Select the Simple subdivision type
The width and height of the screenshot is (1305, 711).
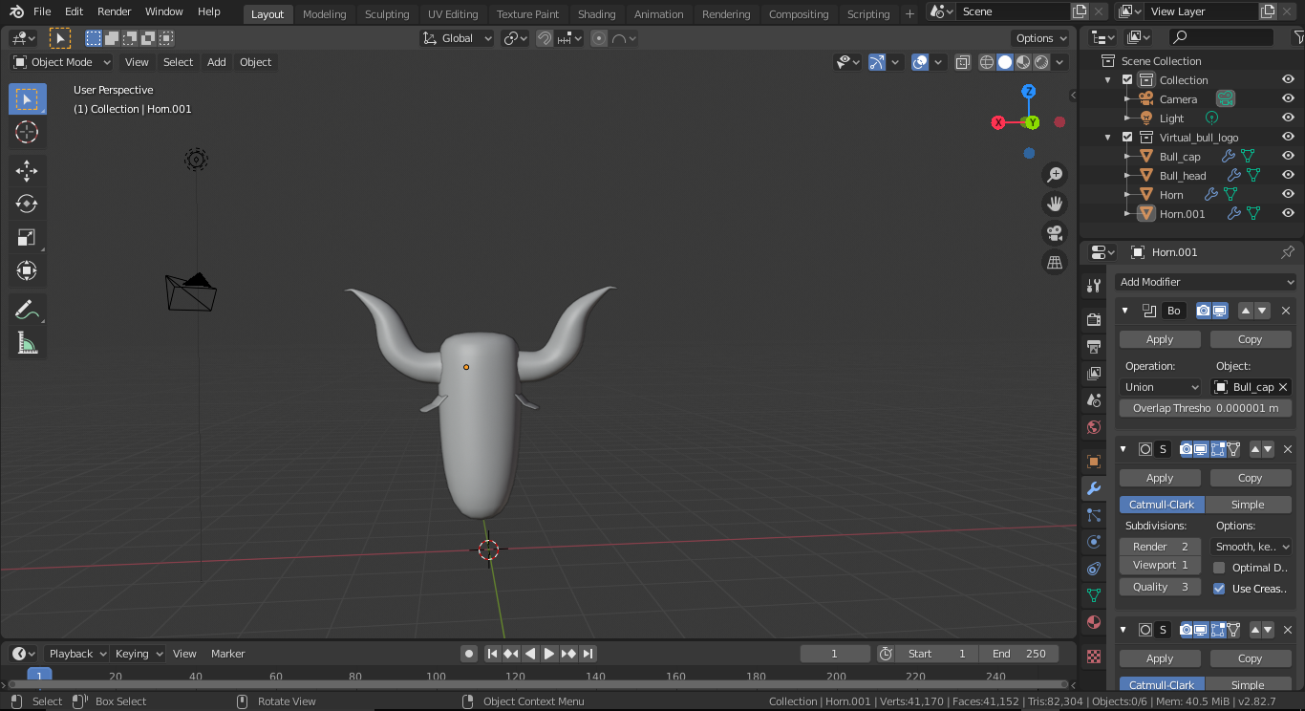click(1248, 505)
